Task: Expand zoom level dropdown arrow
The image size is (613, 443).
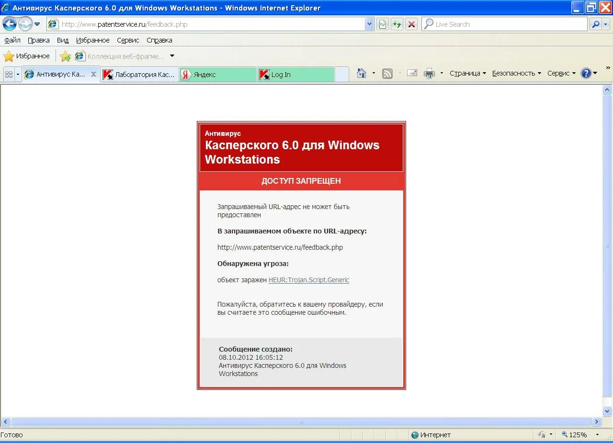Action: pos(597,435)
